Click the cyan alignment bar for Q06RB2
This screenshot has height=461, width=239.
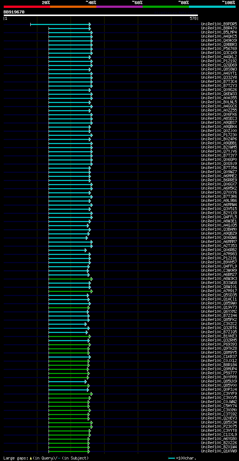68,250
